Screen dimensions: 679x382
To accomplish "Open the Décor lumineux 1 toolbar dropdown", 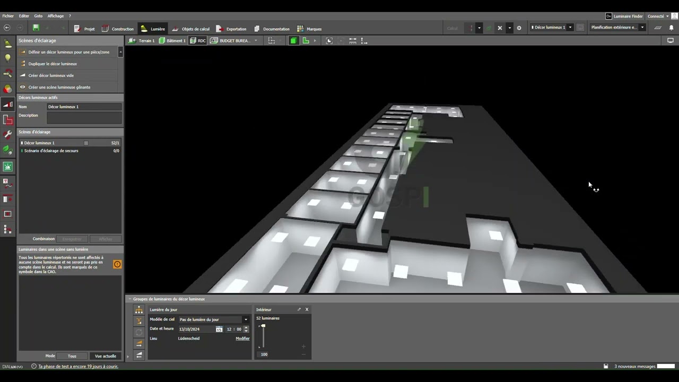I will point(570,28).
